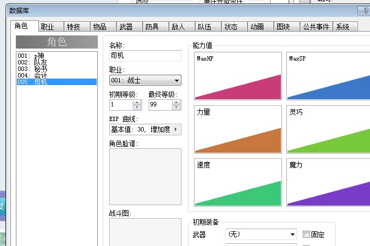Viewport: 370px width, 246px height.
Task: Switch to the 动画 tab
Action: [261, 27]
